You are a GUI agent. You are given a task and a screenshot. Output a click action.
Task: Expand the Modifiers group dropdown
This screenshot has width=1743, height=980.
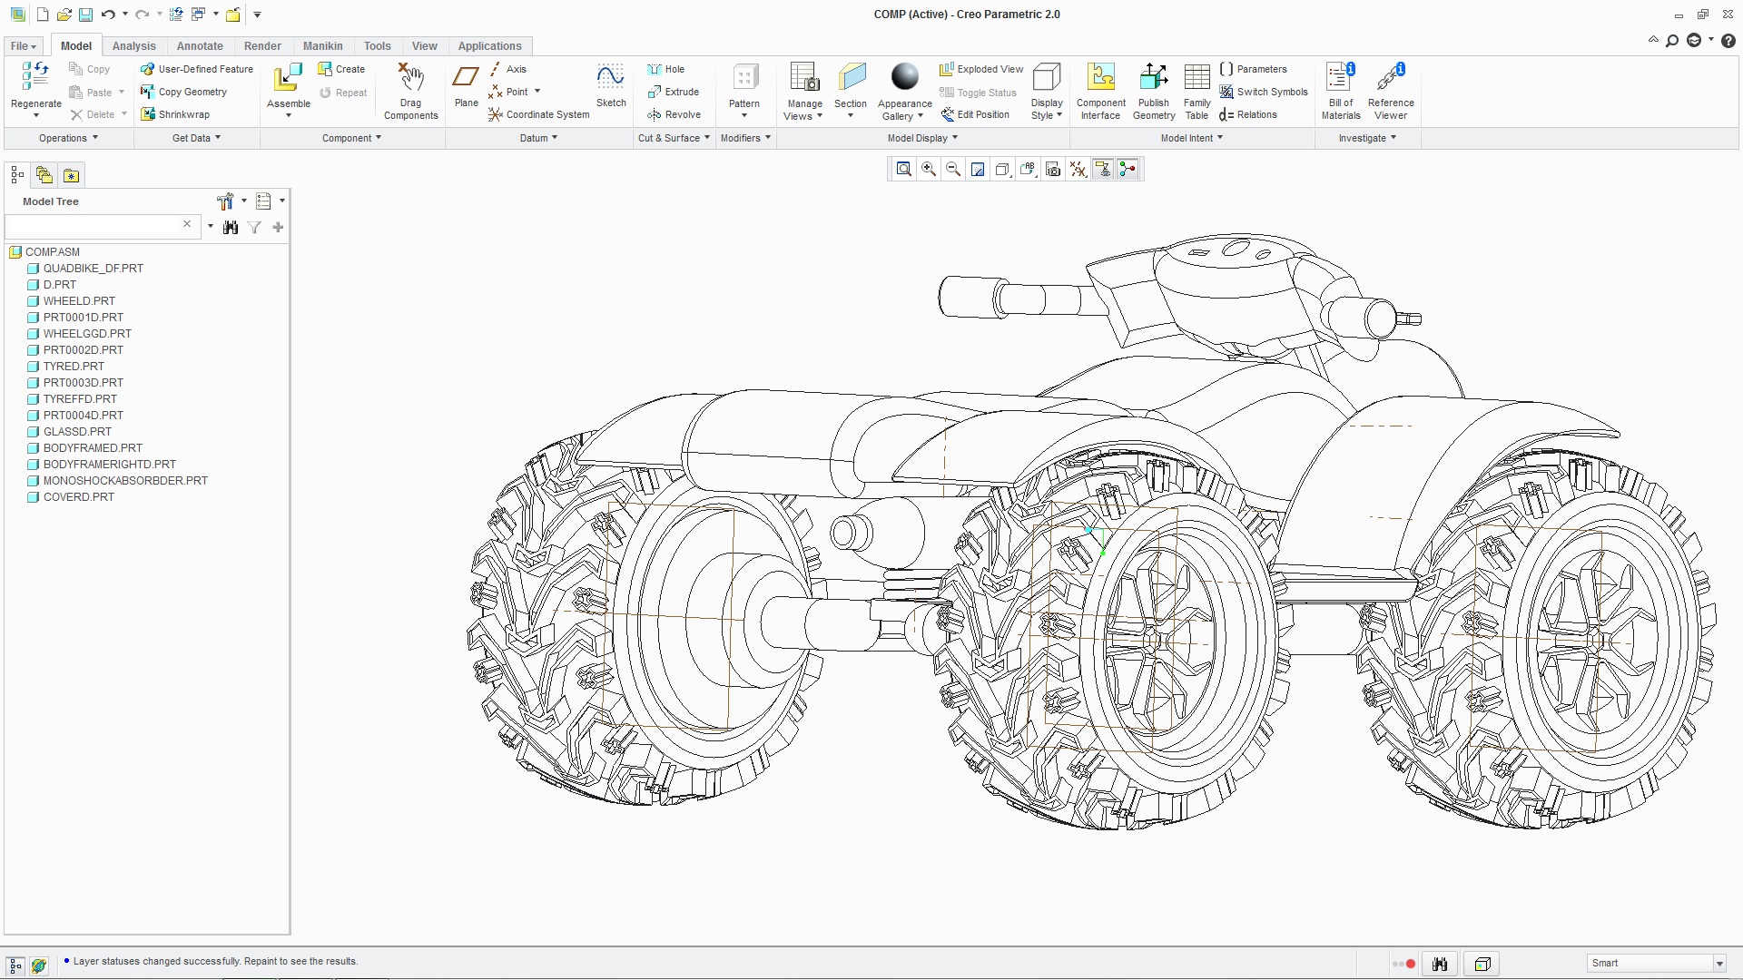(x=745, y=138)
